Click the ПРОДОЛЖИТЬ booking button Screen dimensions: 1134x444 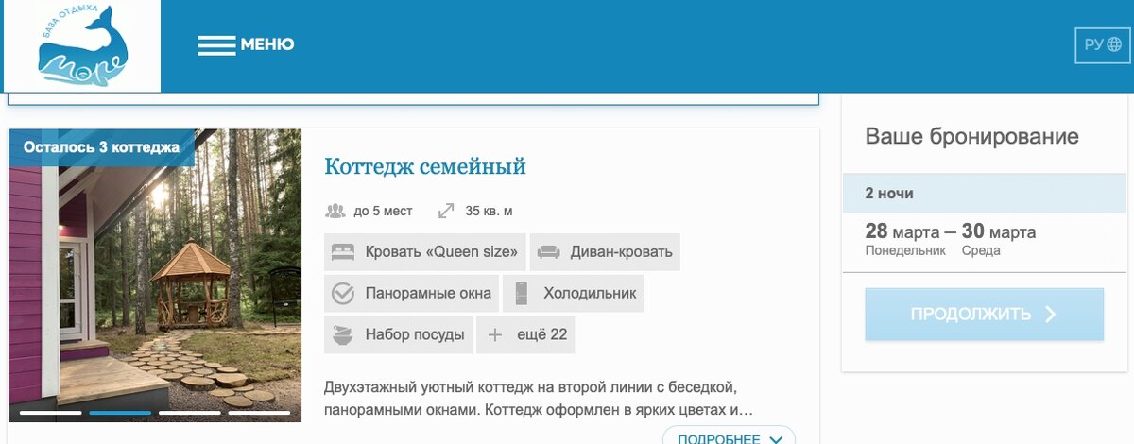coord(985,315)
